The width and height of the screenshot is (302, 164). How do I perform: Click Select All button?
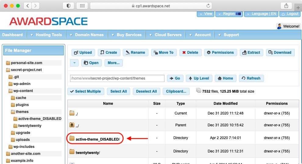119,91
